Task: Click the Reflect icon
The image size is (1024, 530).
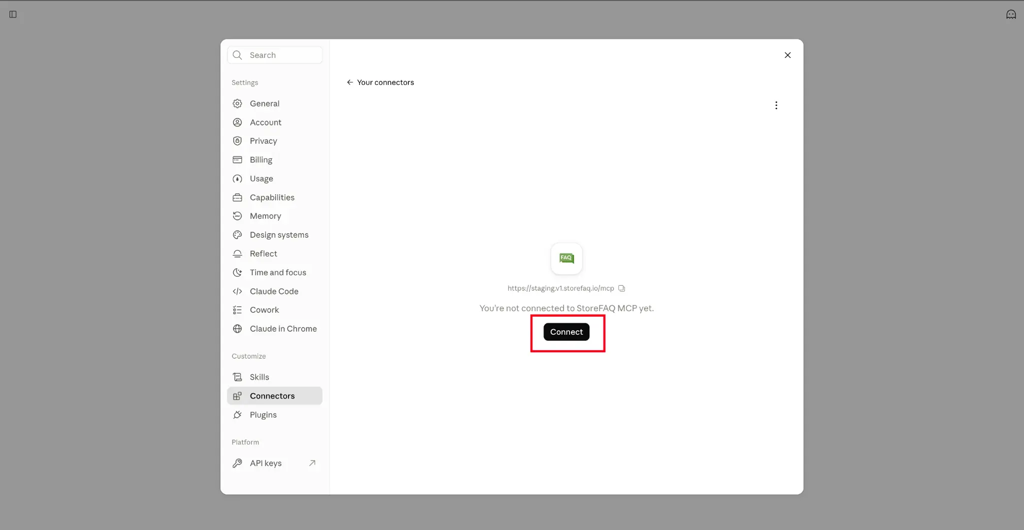Action: pyautogui.click(x=237, y=254)
